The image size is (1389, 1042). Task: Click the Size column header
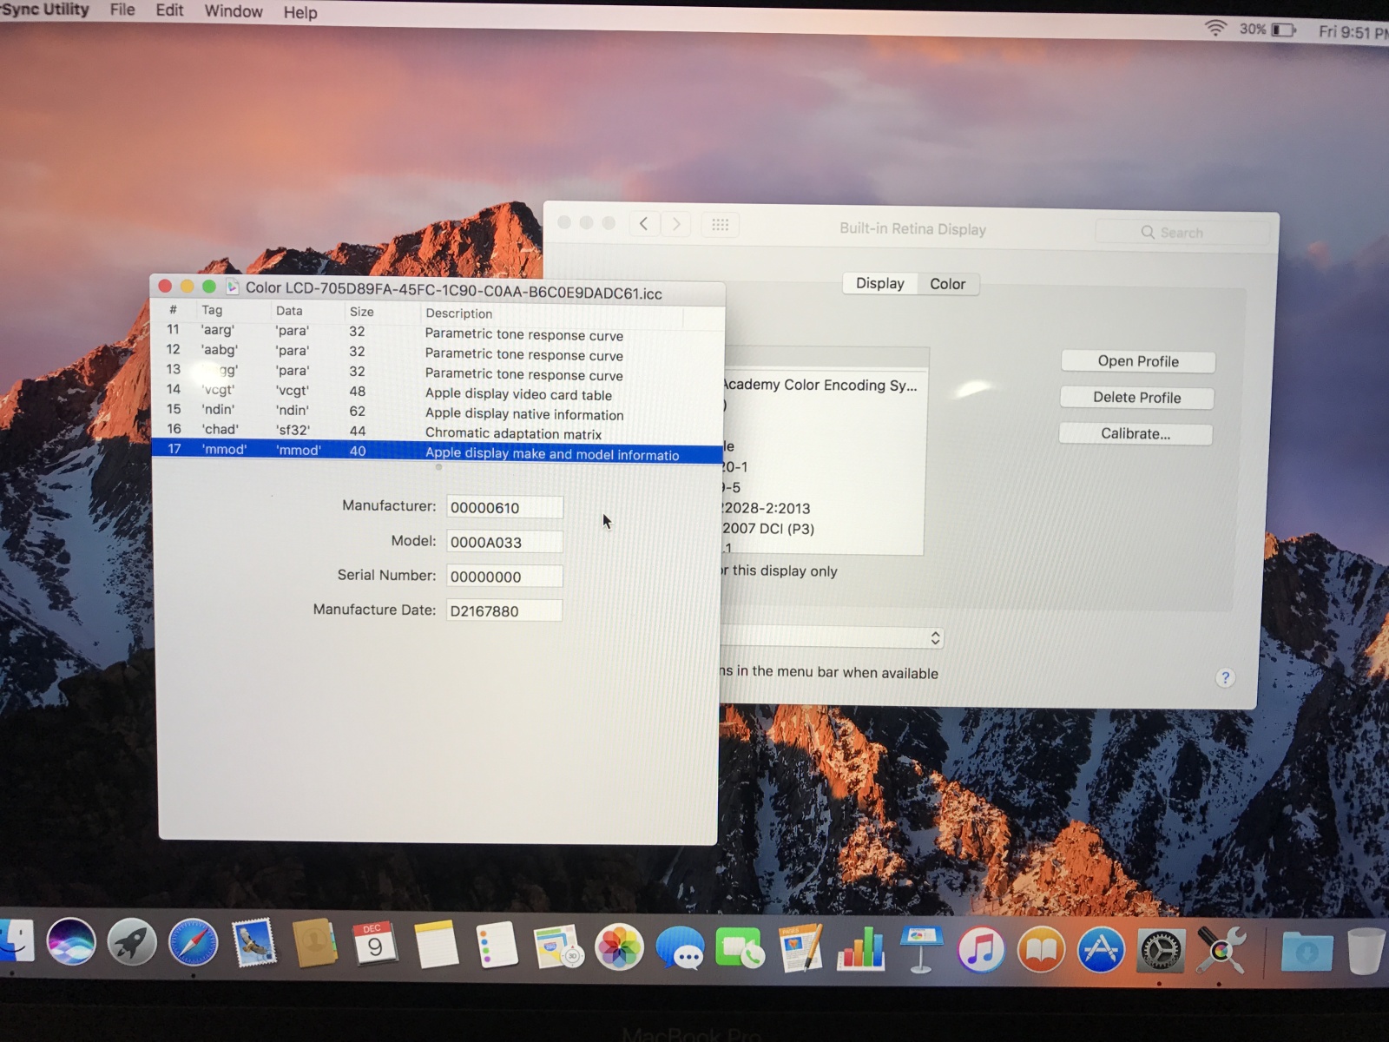coord(362,312)
